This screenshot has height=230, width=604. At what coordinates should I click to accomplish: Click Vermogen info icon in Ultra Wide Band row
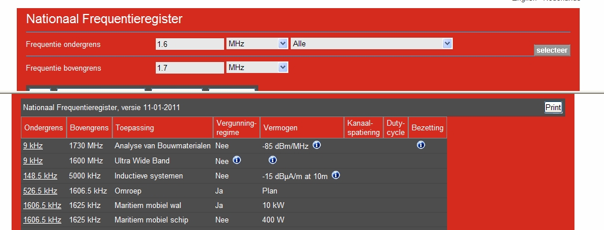pyautogui.click(x=273, y=160)
